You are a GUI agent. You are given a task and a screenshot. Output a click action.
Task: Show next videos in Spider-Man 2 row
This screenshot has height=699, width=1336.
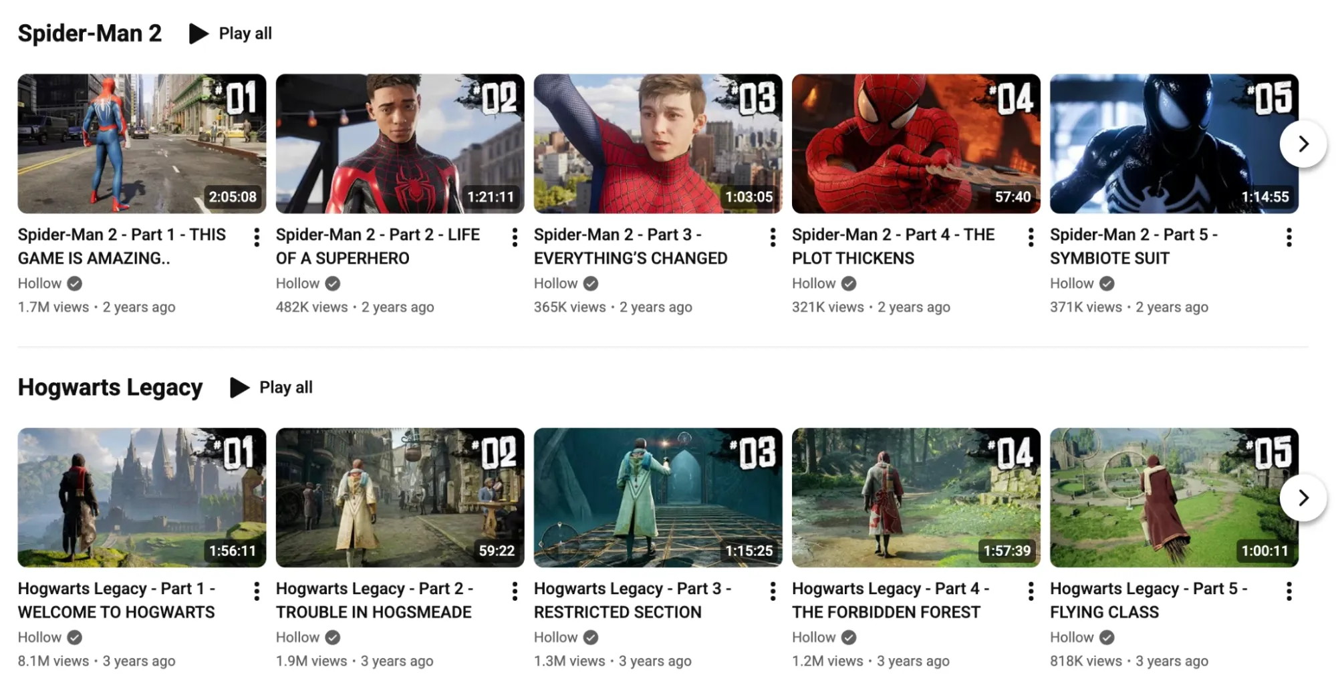[1303, 144]
